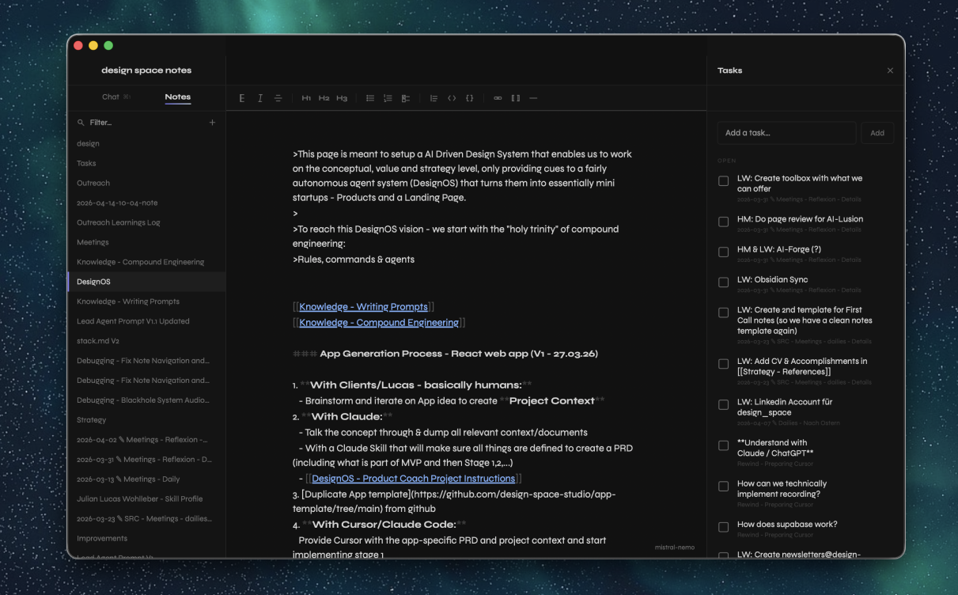
Task: Focus the 'Add a task...' input field
Action: (786, 133)
